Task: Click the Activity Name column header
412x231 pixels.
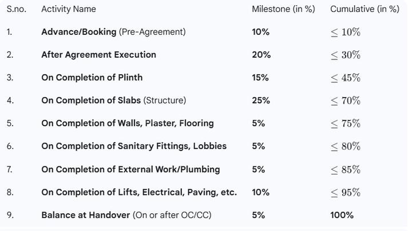Action: point(69,9)
